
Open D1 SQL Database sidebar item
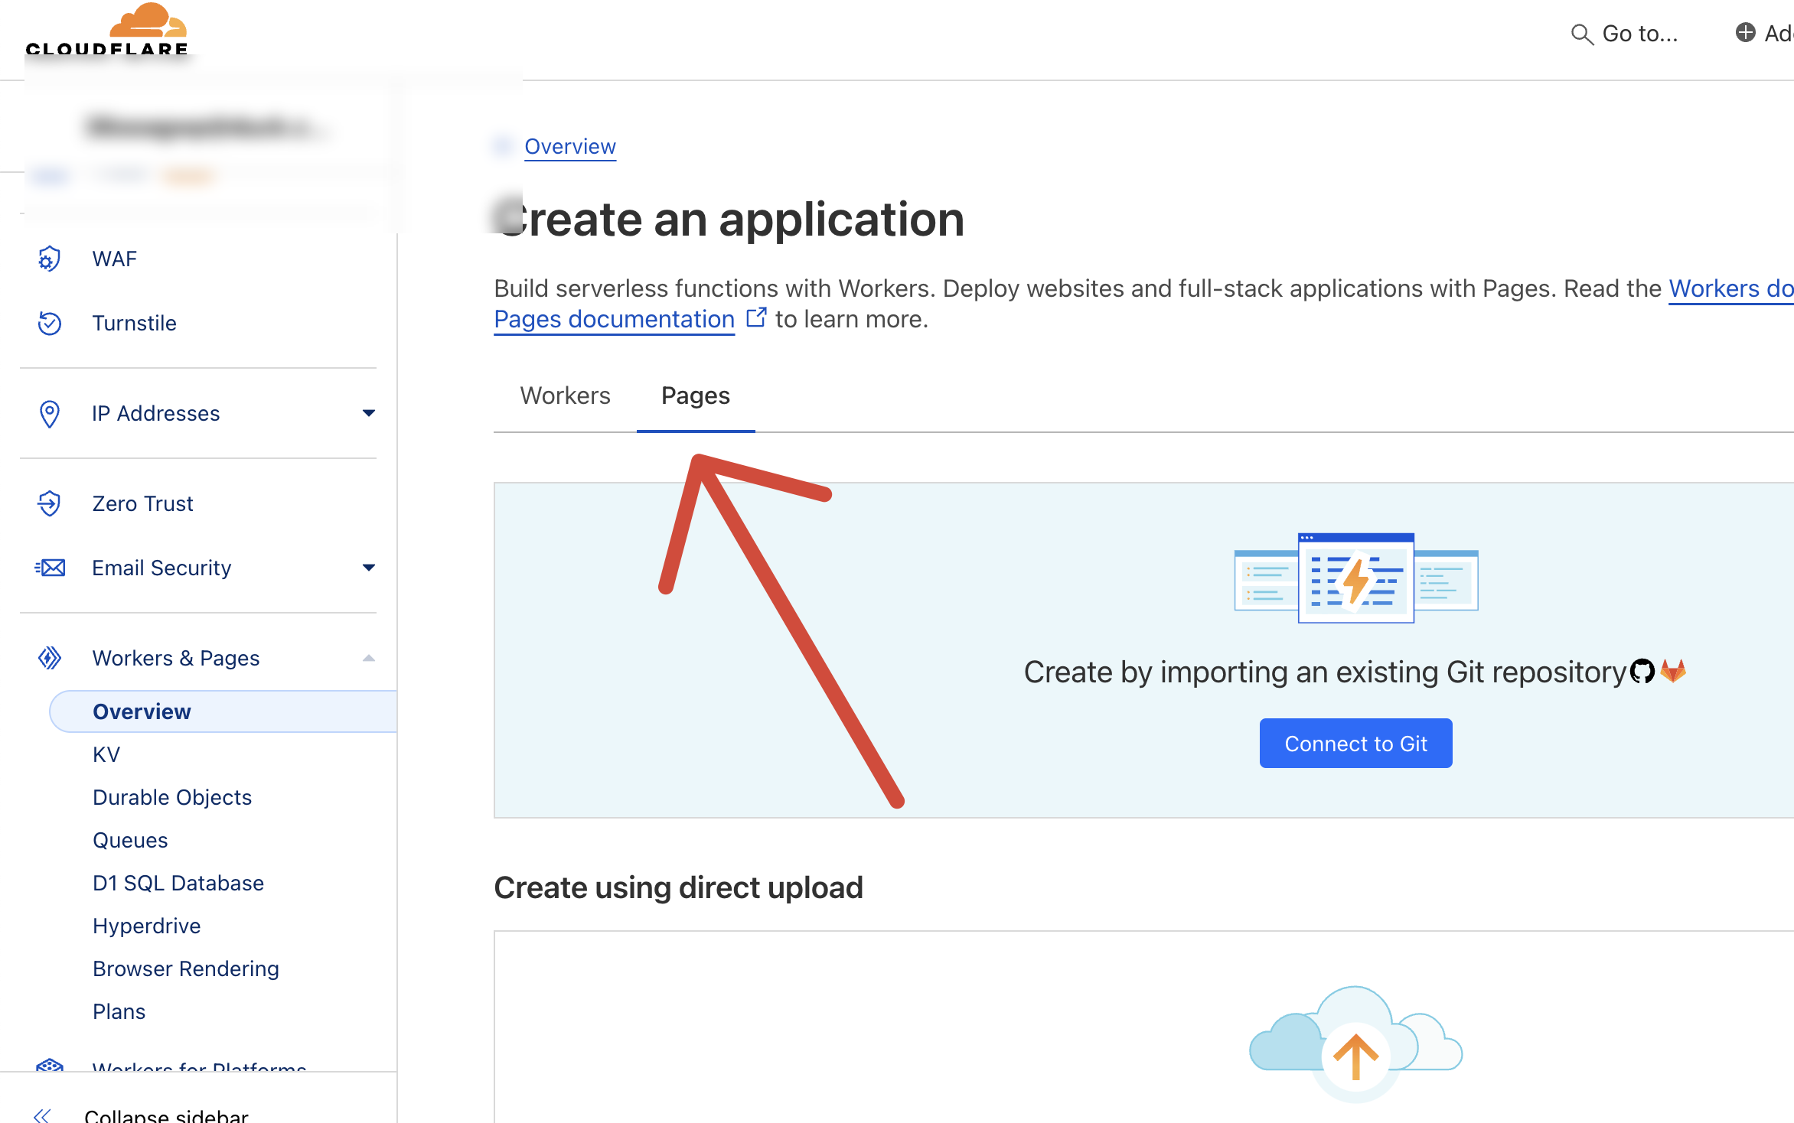point(178,883)
